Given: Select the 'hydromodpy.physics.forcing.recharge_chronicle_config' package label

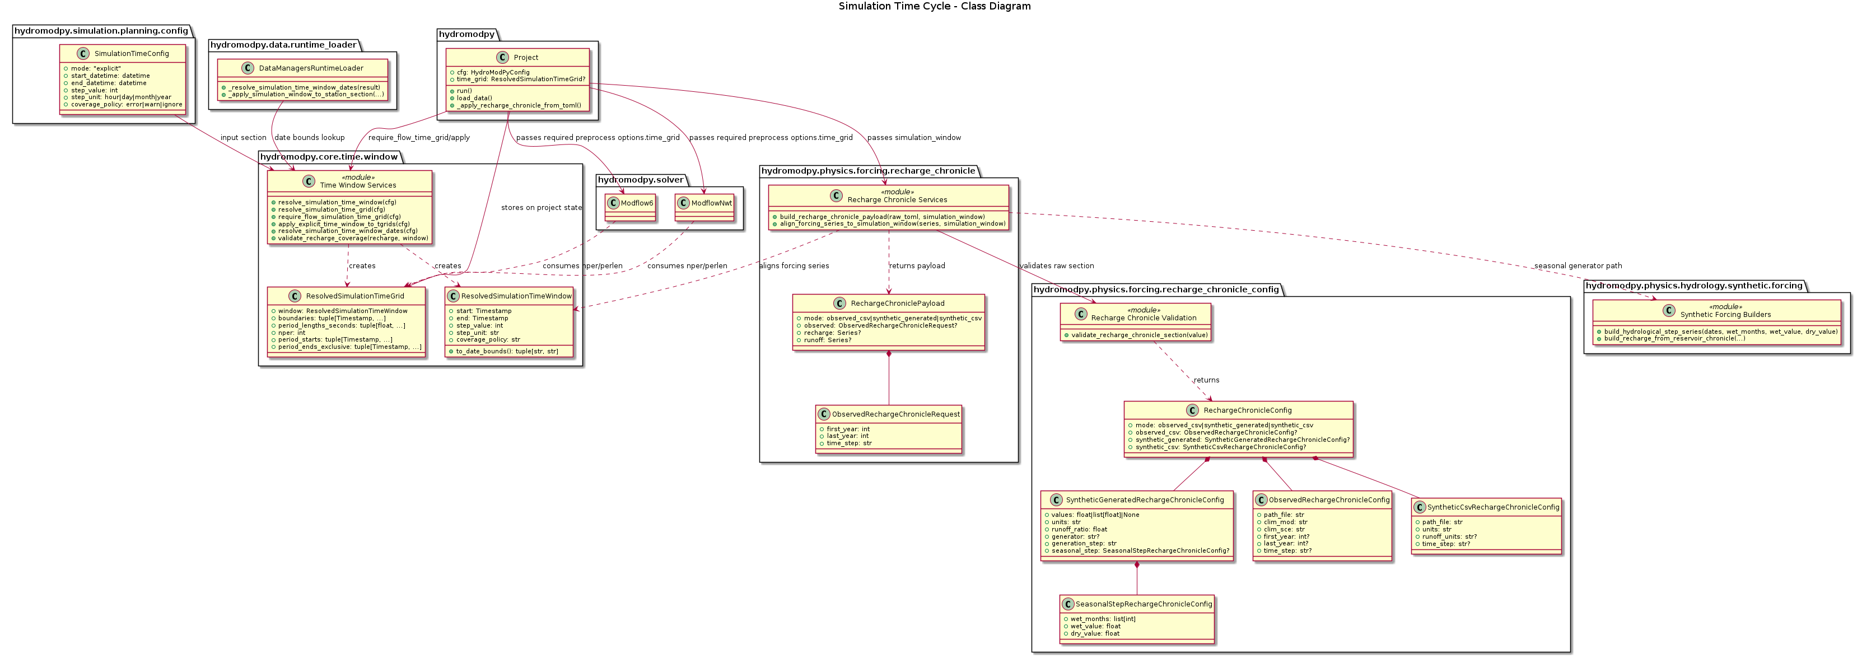Looking at the screenshot, I should click(1156, 289).
